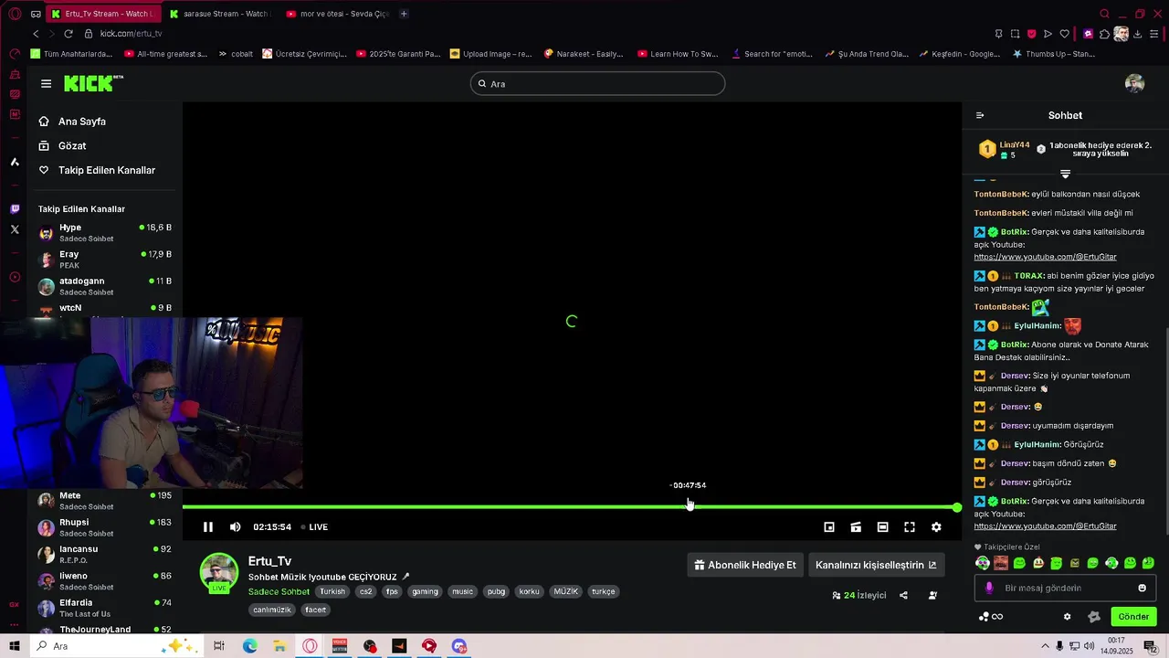The height and width of the screenshot is (658, 1169).
Task: Click the user icon next to share
Action: click(932, 595)
